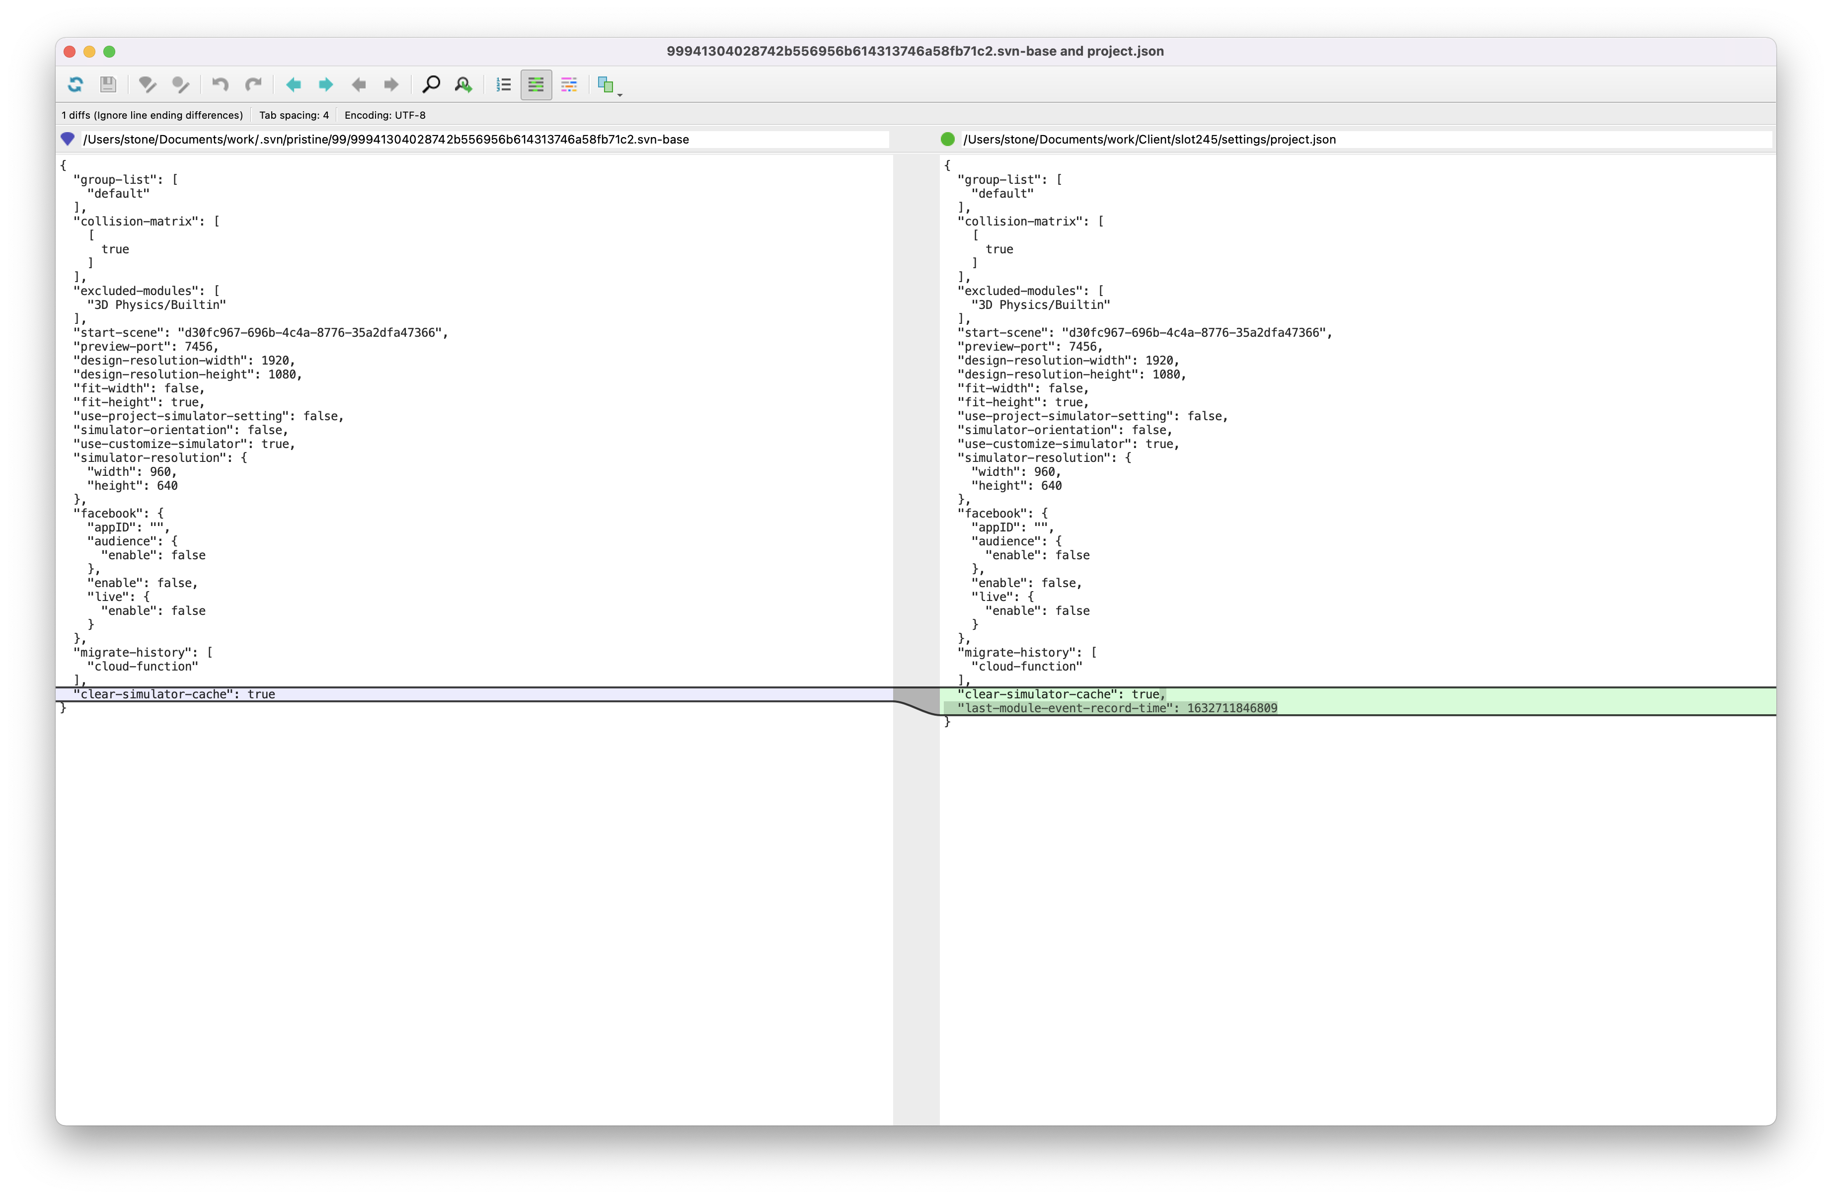Image resolution: width=1832 pixels, height=1199 pixels.
Task: Click the Reload files icon
Action: [76, 84]
